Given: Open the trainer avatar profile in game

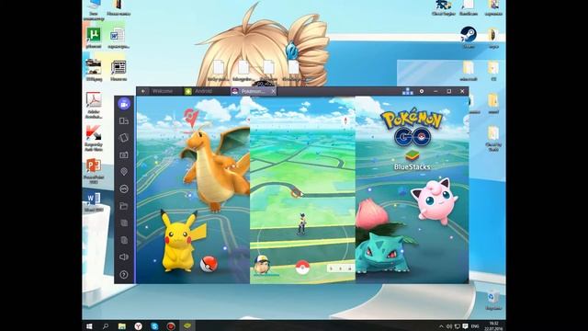Looking at the screenshot, I should [261, 266].
